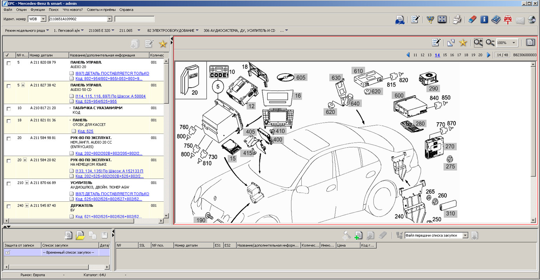This screenshot has width=540, height=280.
Task: Expand the plus next to A 211 870 66 89
Action: click(x=26, y=183)
